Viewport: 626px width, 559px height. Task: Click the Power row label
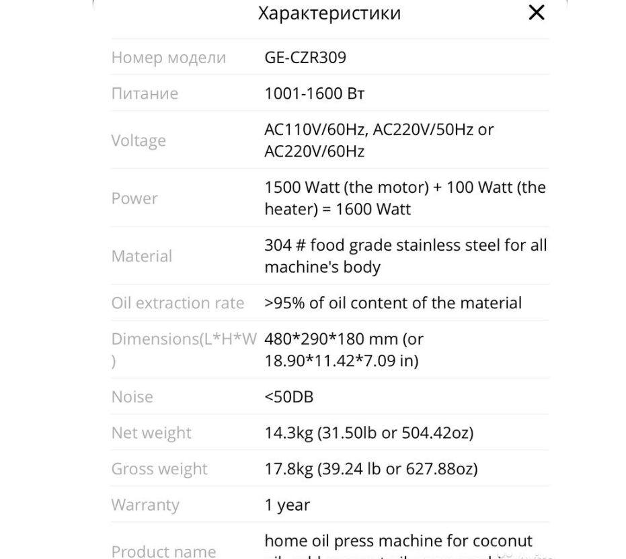click(134, 199)
